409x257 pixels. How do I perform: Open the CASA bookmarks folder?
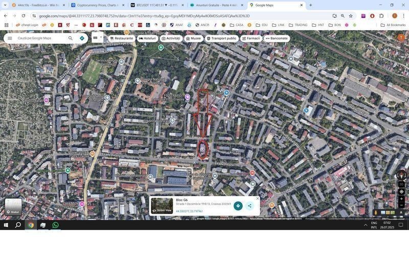(236, 25)
